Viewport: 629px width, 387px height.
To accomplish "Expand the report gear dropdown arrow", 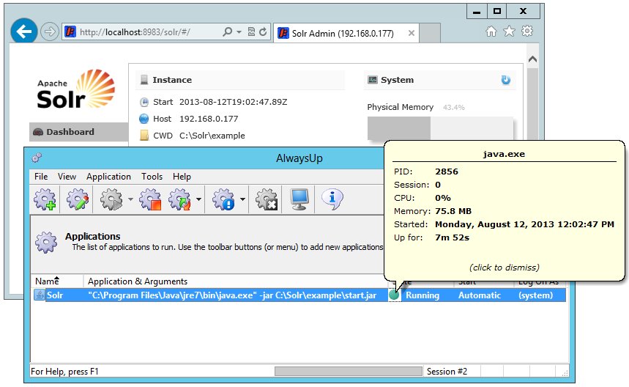I will pyautogui.click(x=242, y=199).
